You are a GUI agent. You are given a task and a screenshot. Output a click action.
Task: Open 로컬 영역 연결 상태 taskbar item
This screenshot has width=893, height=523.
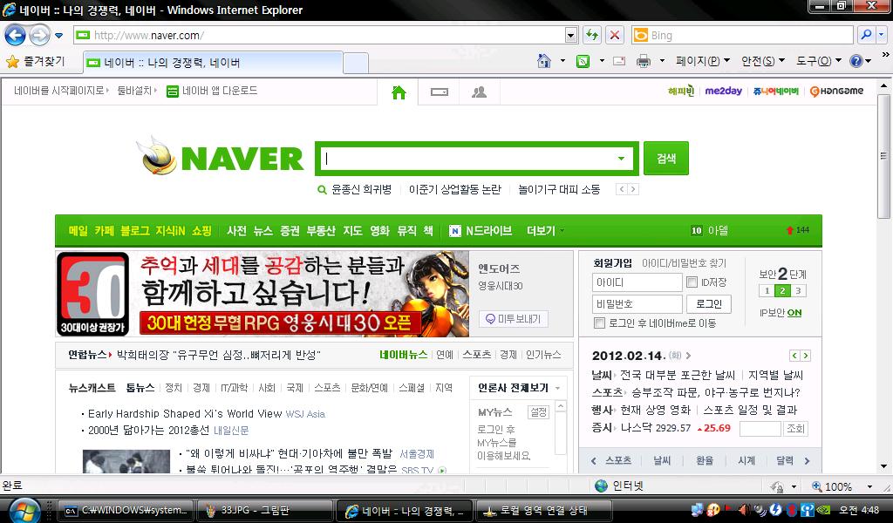(x=542, y=511)
